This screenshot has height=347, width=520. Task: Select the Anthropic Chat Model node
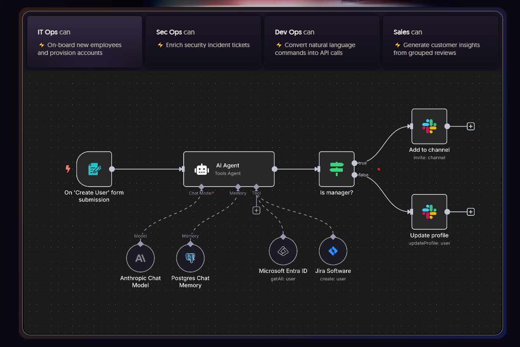tap(140, 258)
